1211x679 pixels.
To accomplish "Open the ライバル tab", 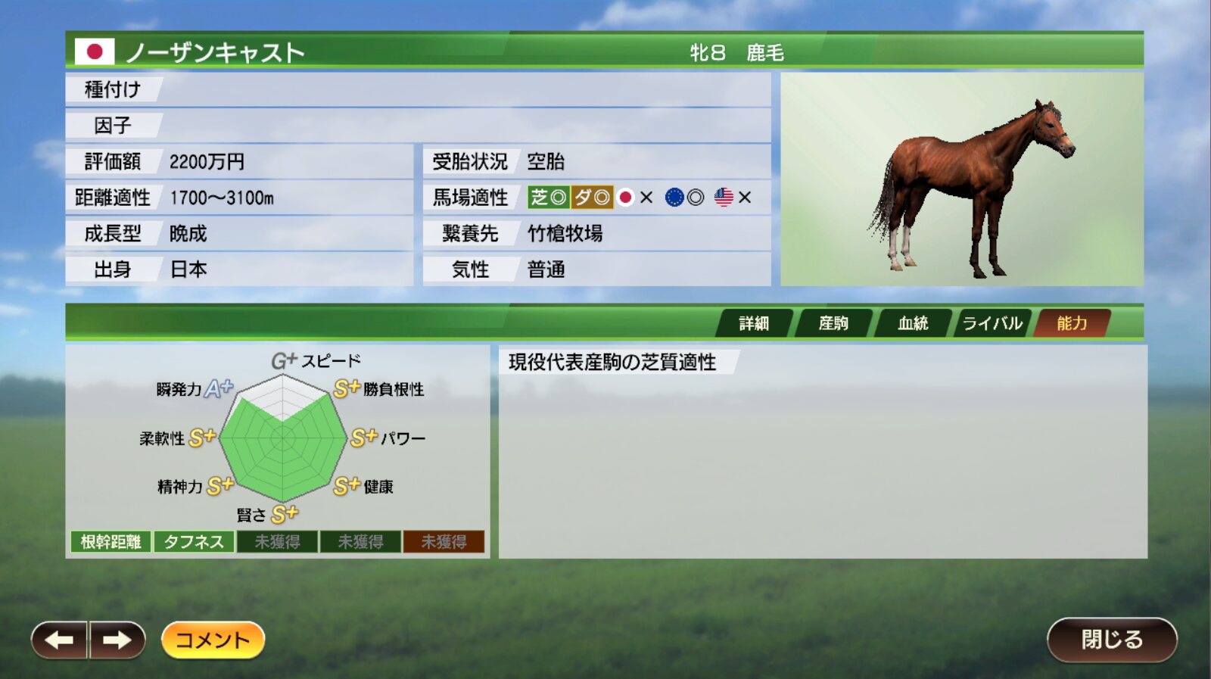I will coord(992,323).
